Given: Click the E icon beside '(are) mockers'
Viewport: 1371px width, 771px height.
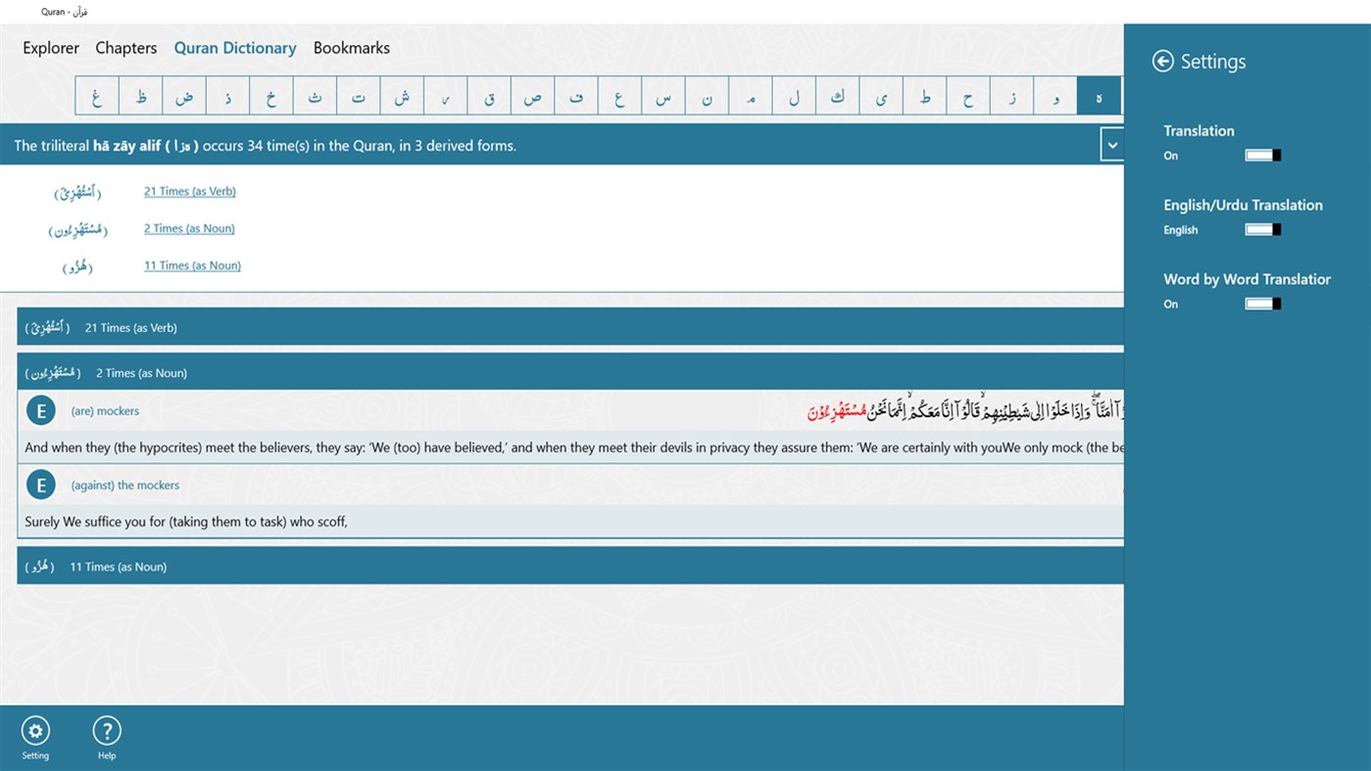Looking at the screenshot, I should (x=40, y=410).
